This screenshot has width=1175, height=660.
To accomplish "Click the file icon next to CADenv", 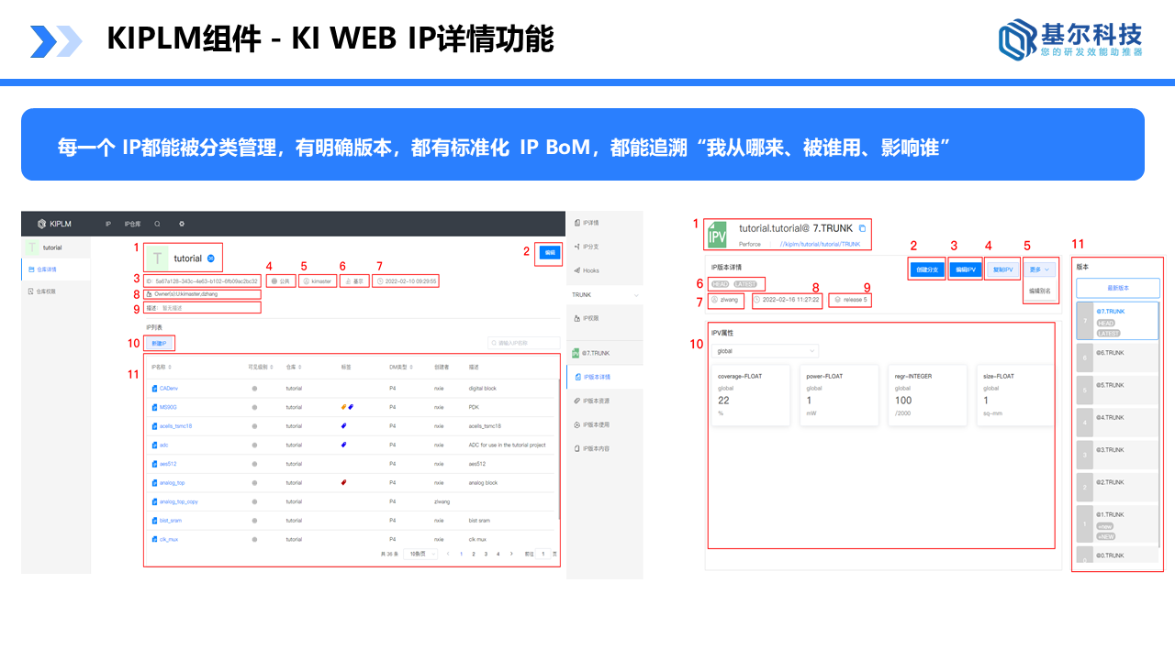I will (x=153, y=389).
